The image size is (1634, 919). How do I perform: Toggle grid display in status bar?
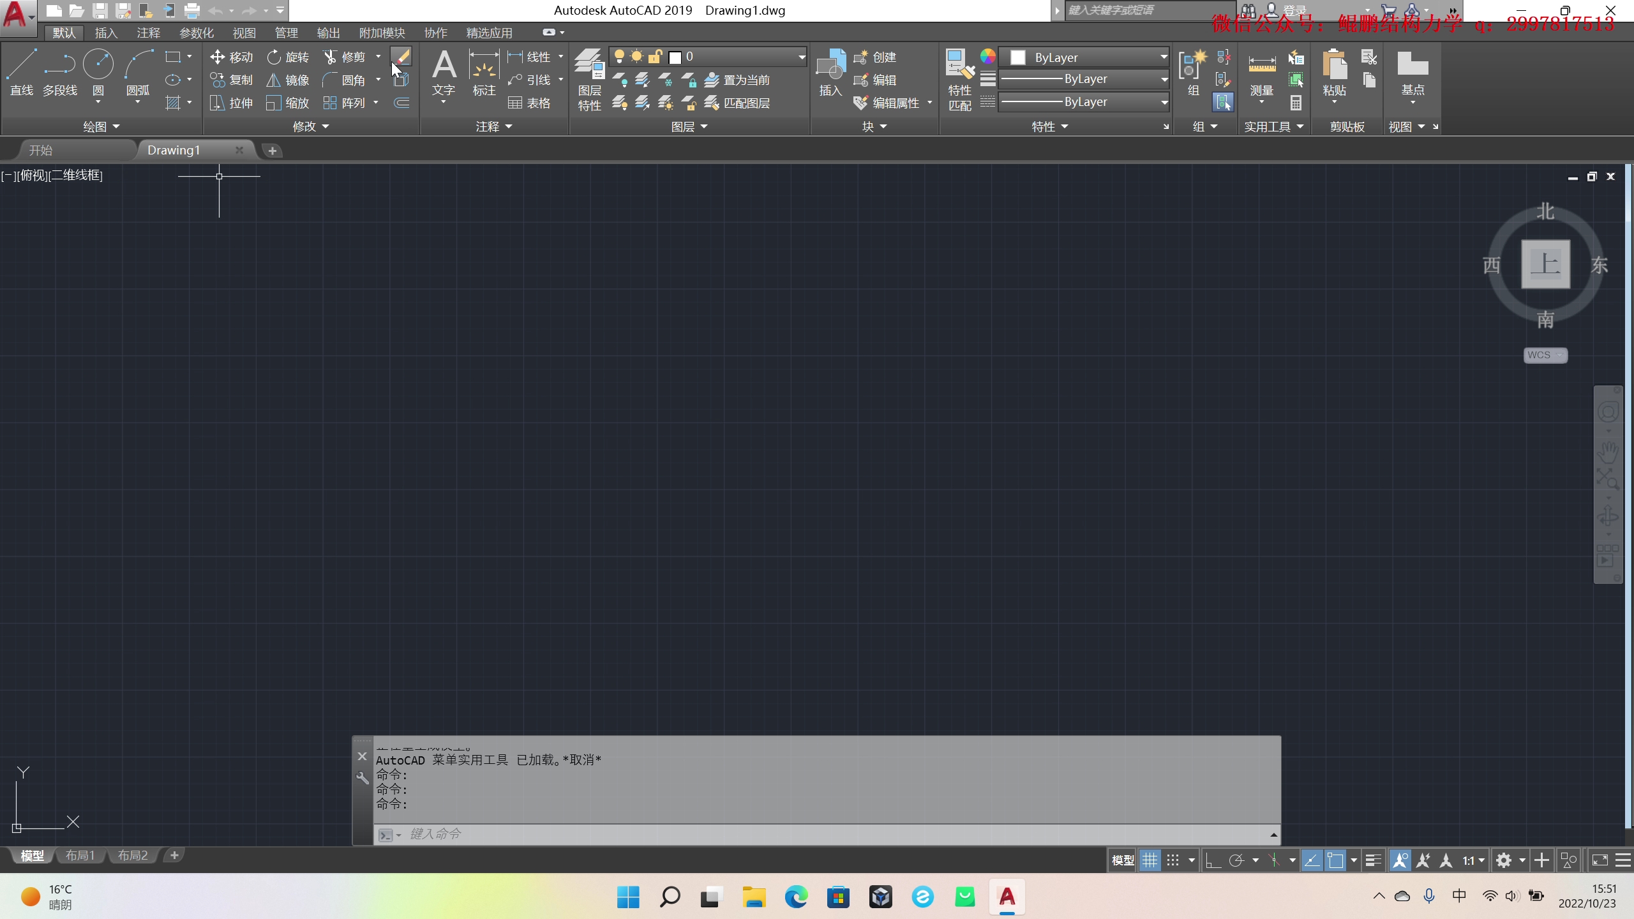coord(1150,860)
